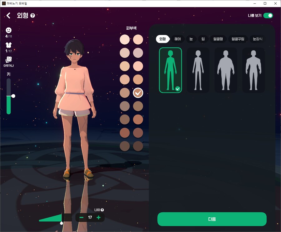
Task: Switch to the 눈장식 tab
Action: (258, 39)
